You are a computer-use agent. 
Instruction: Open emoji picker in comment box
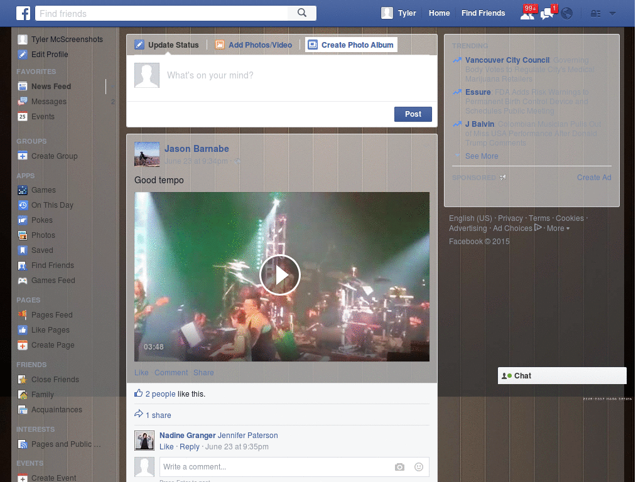pos(418,467)
